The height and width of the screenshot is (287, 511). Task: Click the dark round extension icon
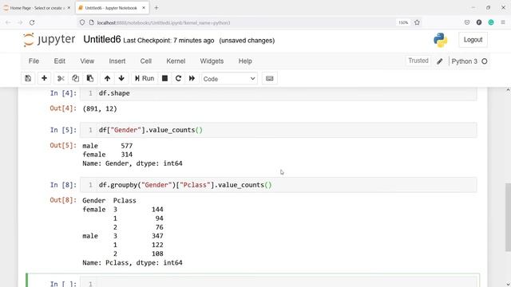[479, 22]
